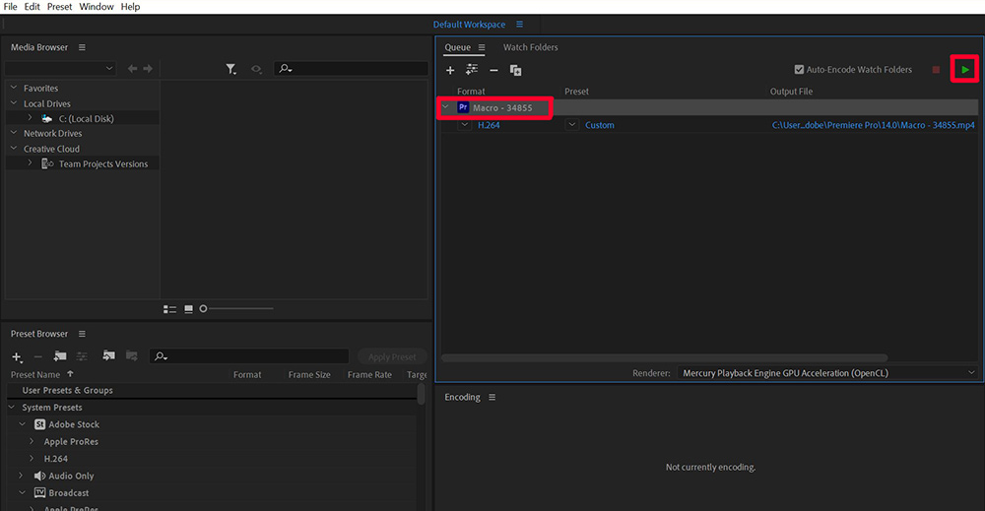
Task: Click the red Stop Queue button
Action: pyautogui.click(x=936, y=70)
